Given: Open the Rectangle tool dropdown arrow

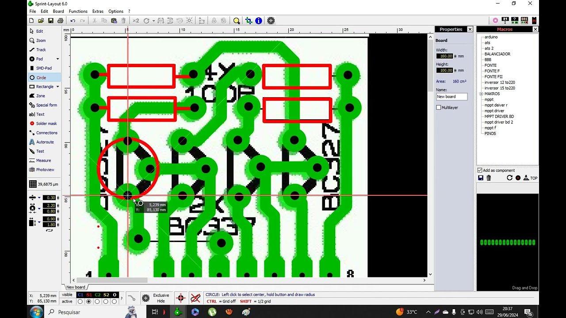Looking at the screenshot, I should [57, 87].
